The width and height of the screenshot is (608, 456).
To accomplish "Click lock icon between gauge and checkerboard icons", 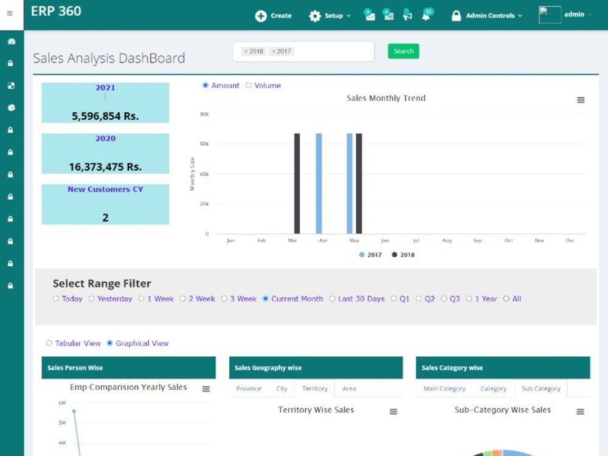I will (x=11, y=63).
